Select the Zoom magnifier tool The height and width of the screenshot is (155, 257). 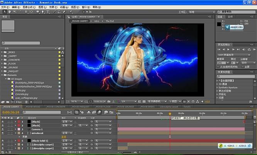pyautogui.click(x=14, y=12)
